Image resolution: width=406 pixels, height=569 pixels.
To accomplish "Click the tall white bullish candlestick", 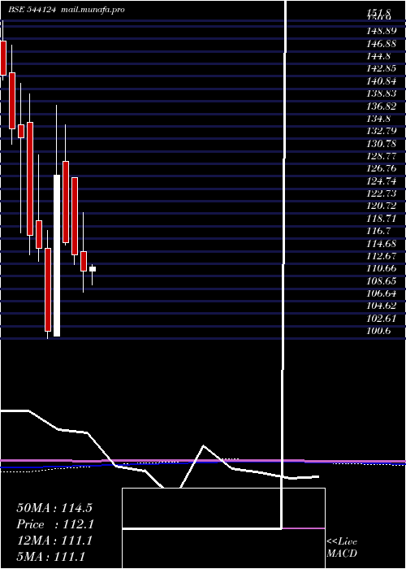I will [57, 256].
